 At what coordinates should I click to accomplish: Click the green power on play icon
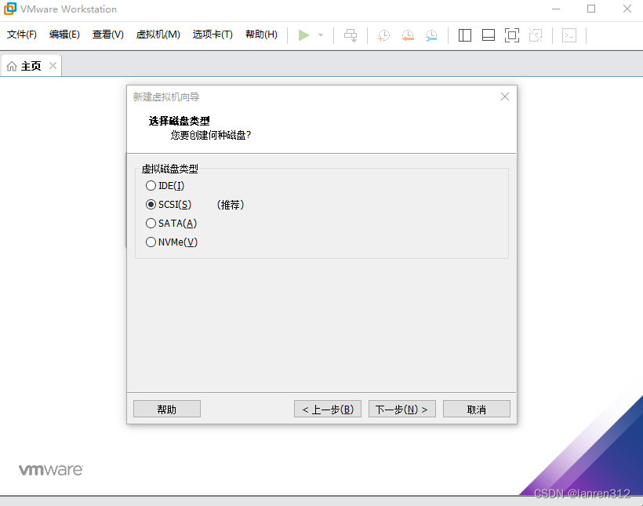pos(303,35)
